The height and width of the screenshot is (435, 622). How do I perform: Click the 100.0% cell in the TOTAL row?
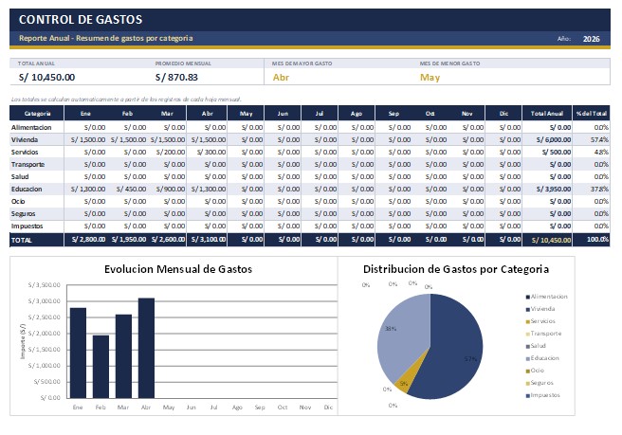[597, 240]
